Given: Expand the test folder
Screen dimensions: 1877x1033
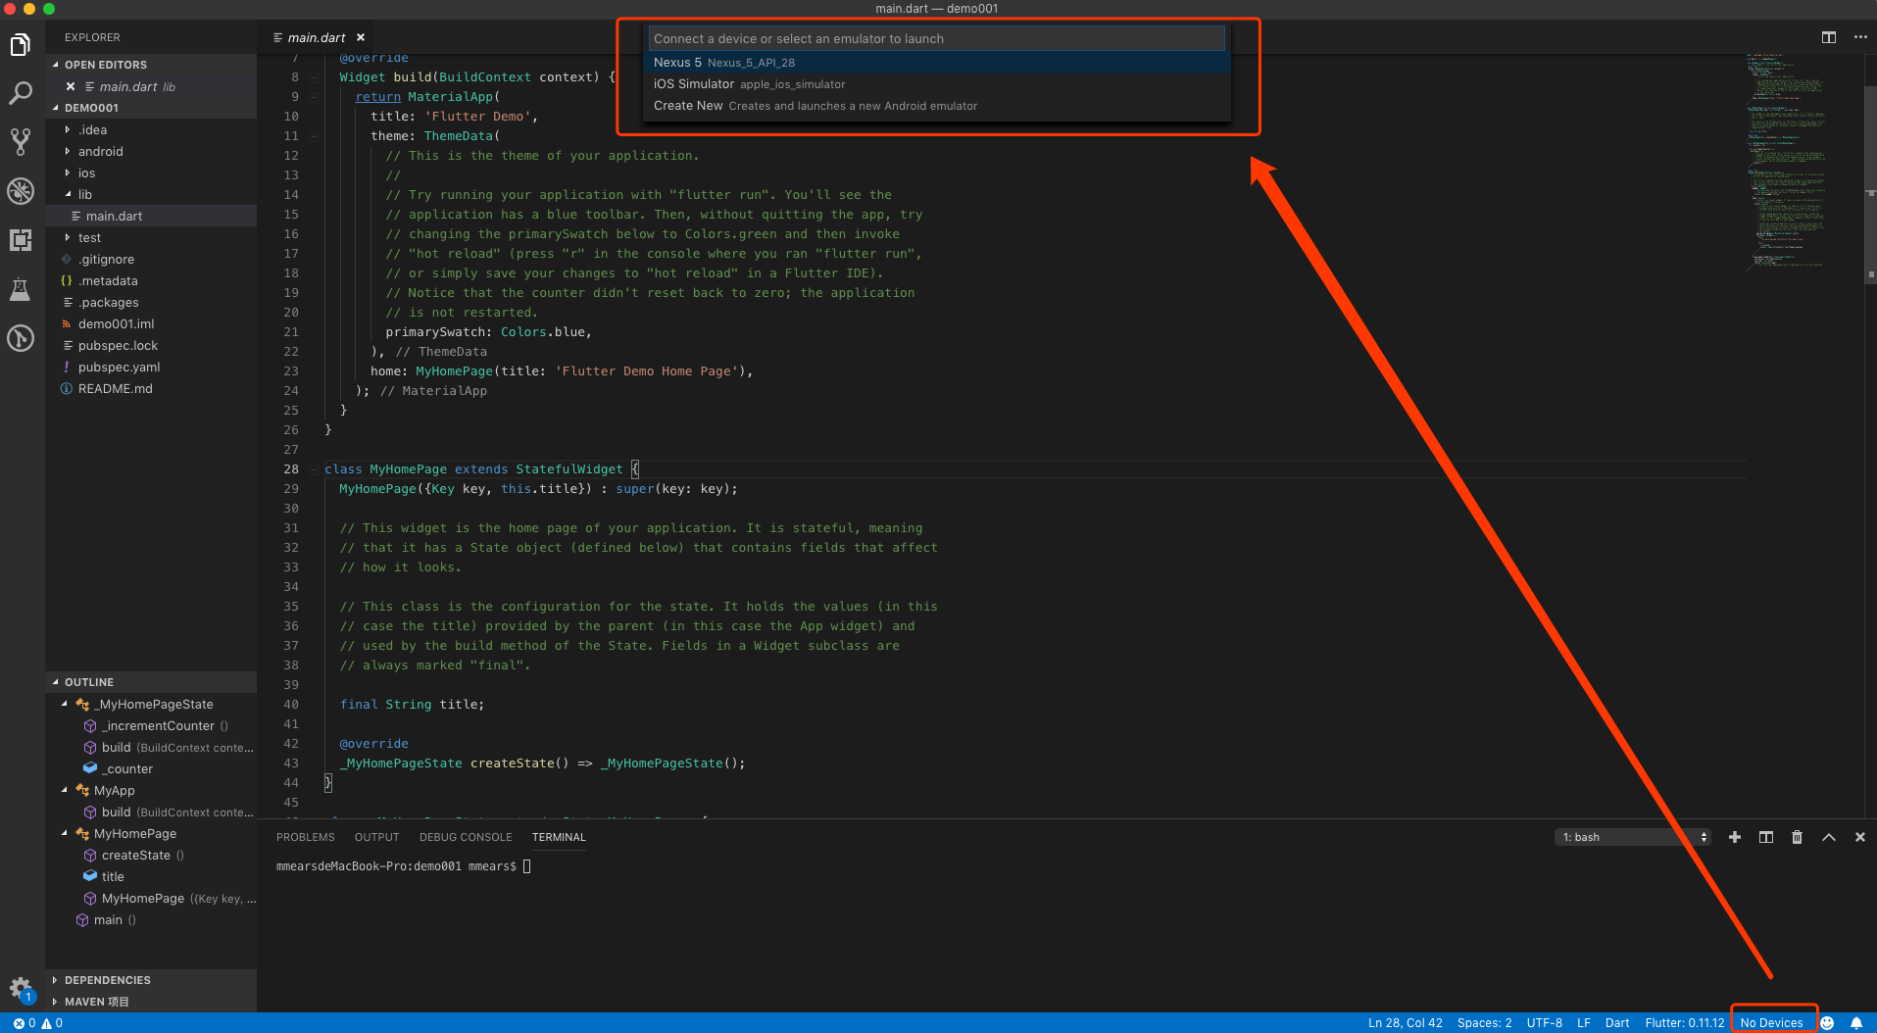Looking at the screenshot, I should point(68,237).
